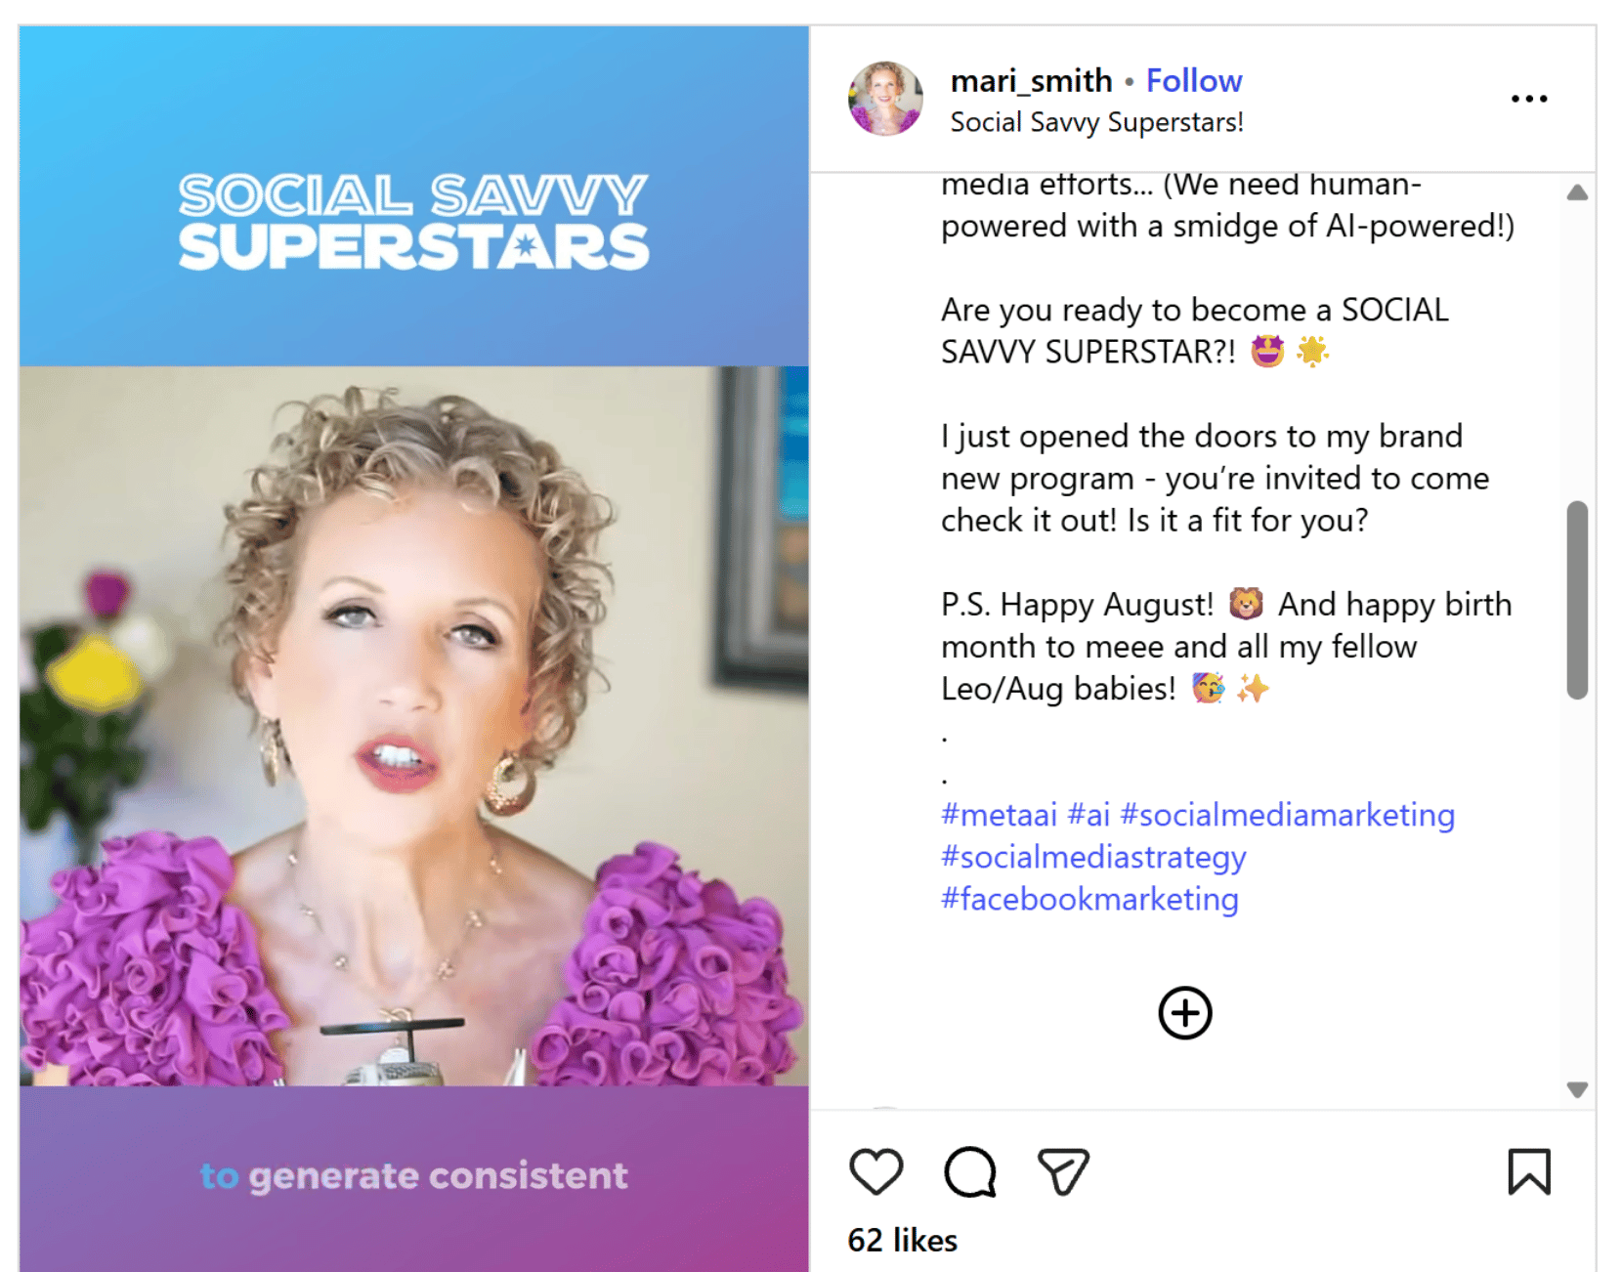Open mari_smith username link
The width and height of the screenshot is (1622, 1272).
point(1031,80)
